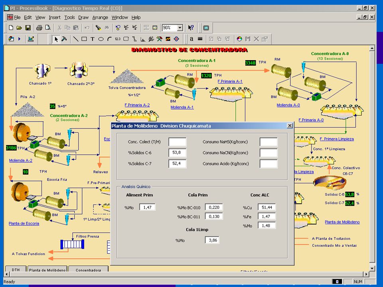Open Print Preview from the toolbar
The width and height of the screenshot is (383, 287).
pos(48,28)
